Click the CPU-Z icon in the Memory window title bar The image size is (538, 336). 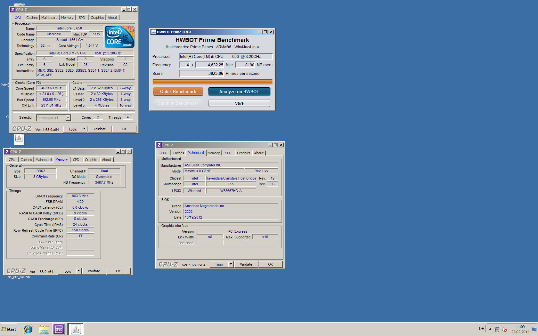click(x=7, y=152)
